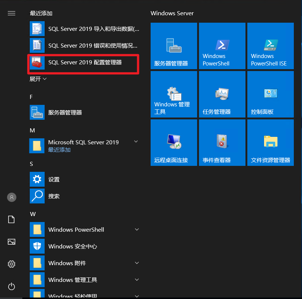Launch SQL Server 2019 配置管理器 toolbox icon
Viewport: 302px width, 299px height.
point(37,62)
